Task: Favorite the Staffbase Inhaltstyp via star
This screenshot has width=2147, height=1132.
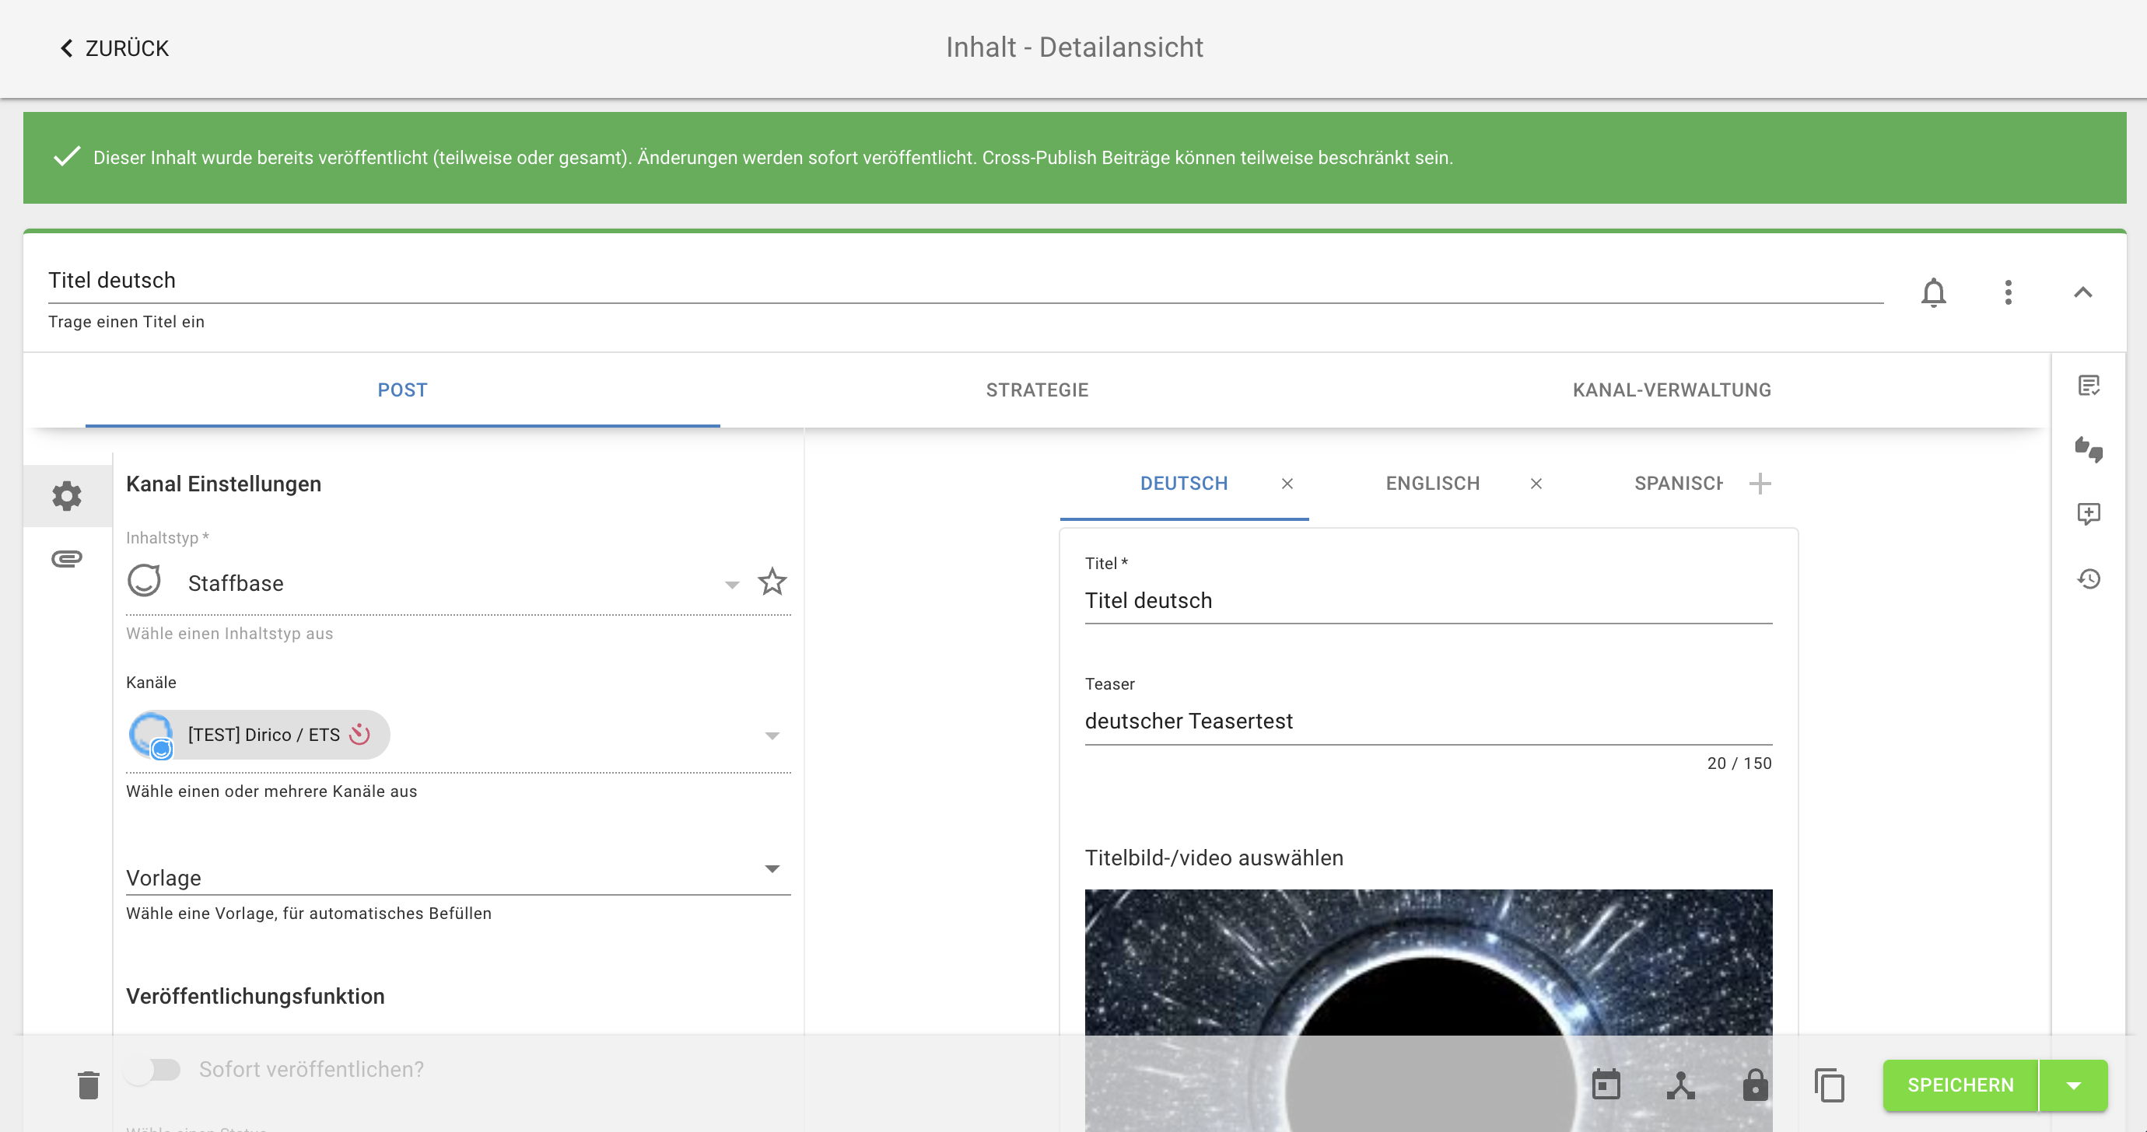Action: pos(772,582)
